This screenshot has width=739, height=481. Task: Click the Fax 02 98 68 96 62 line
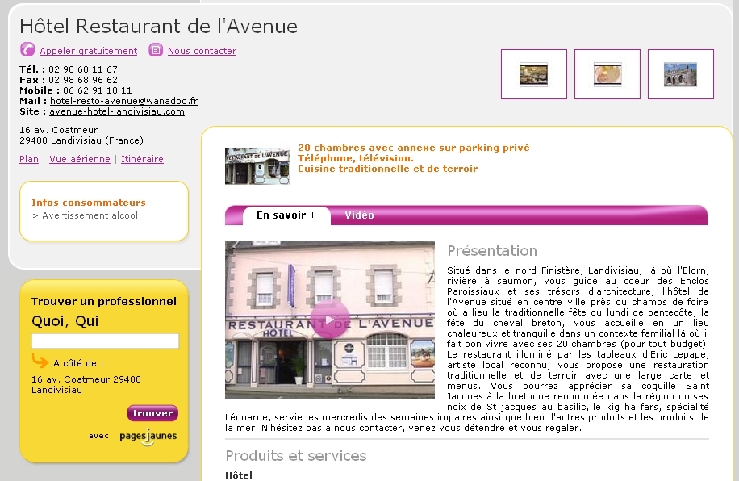click(69, 80)
